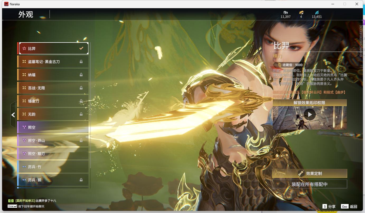Click the lock icon on 盗墓笔记·黑金古刀
The height and width of the screenshot is (213, 365).
[x=81, y=61]
